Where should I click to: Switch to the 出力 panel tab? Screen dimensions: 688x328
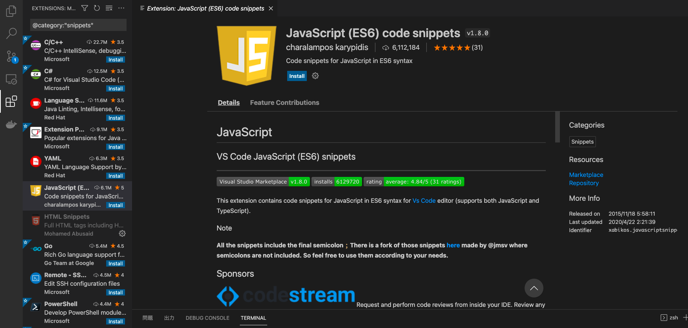point(169,318)
